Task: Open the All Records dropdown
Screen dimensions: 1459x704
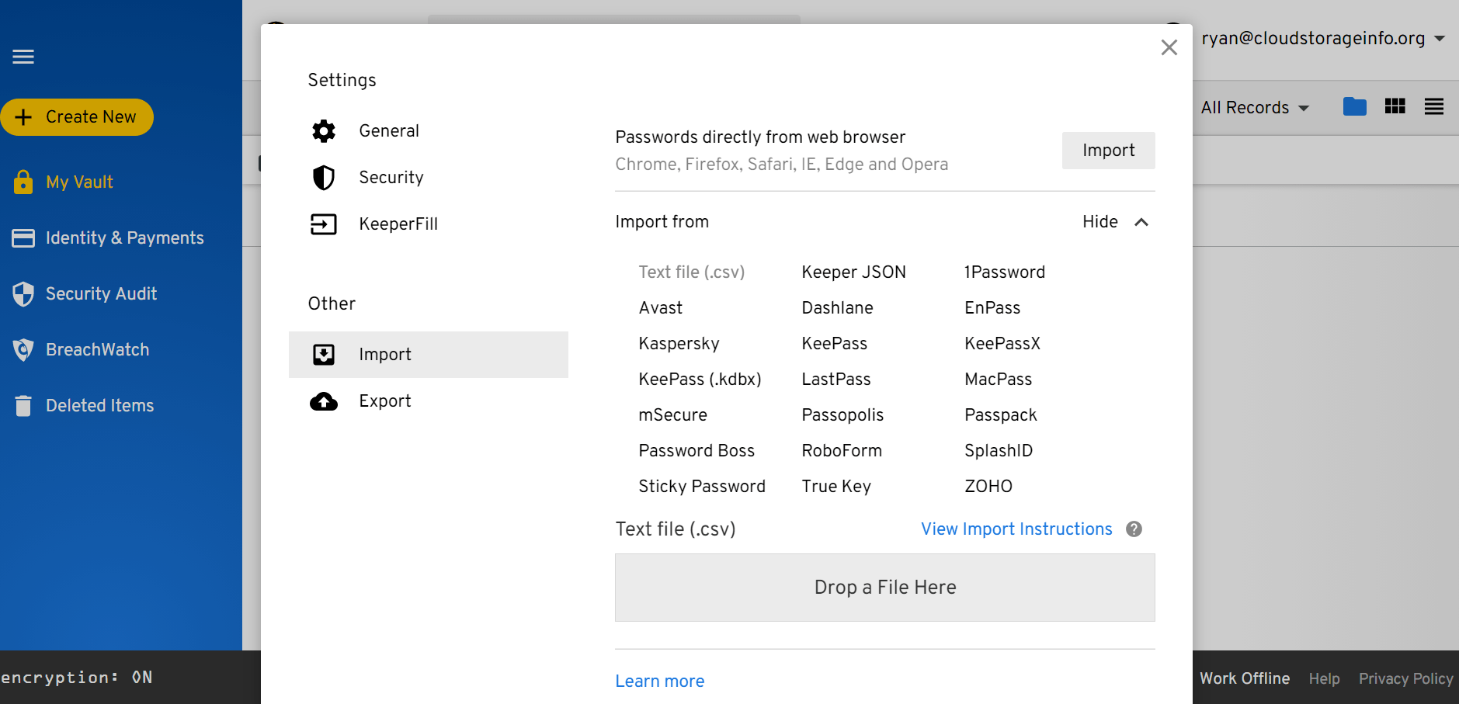Action: tap(1255, 108)
